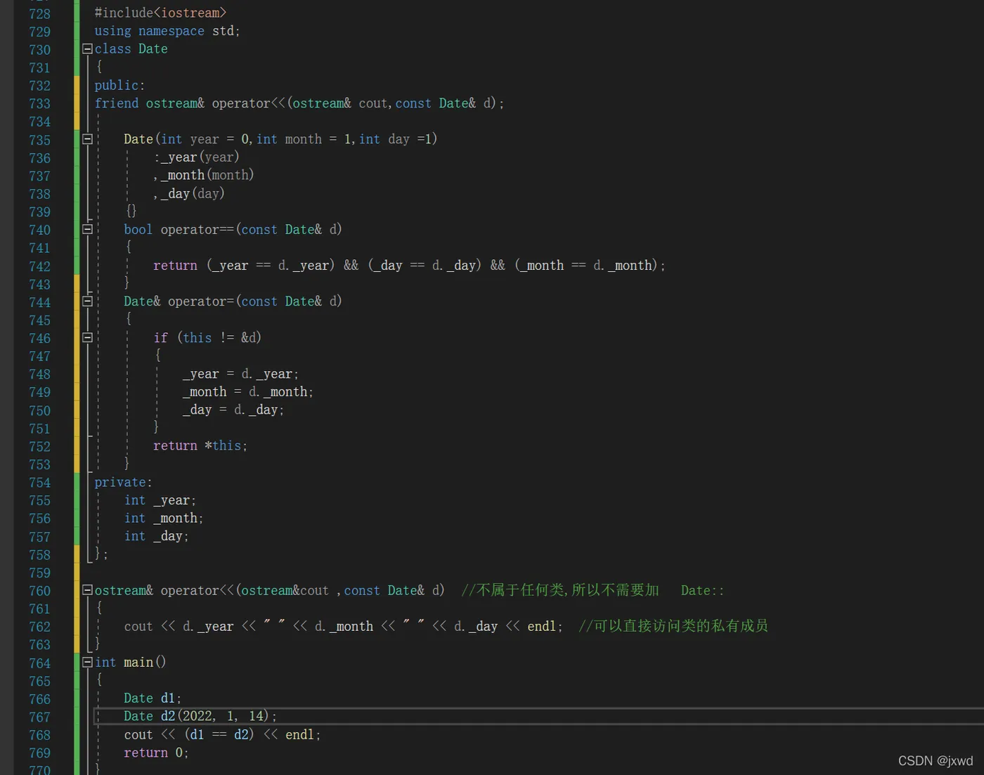Click '_day = d._day;' assignment
This screenshot has width=984, height=775.
click(x=233, y=410)
